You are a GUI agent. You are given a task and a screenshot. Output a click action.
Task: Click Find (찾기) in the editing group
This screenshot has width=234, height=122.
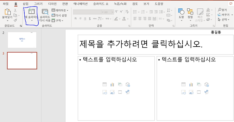[222, 10]
